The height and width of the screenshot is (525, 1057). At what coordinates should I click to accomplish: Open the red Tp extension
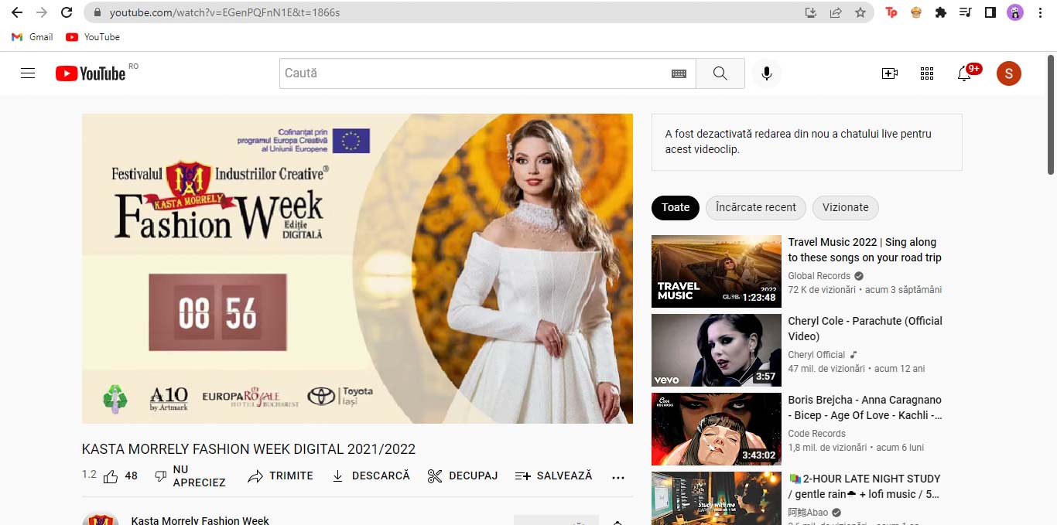[891, 12]
